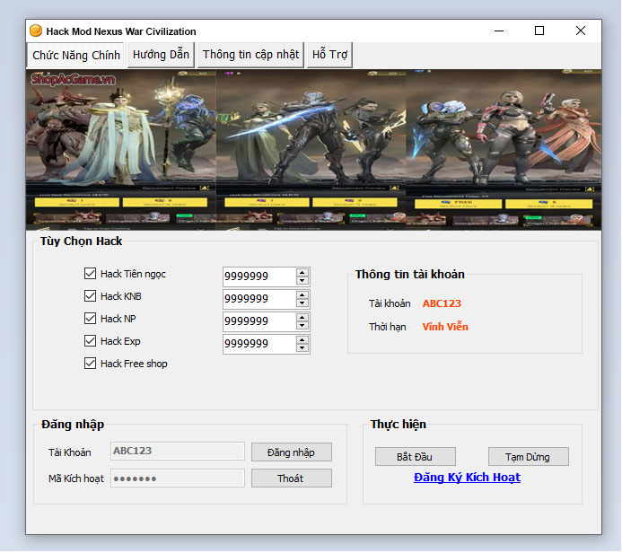The image size is (622, 553).
Task: Click the middle game screenshot in banner
Action: tap(311, 150)
